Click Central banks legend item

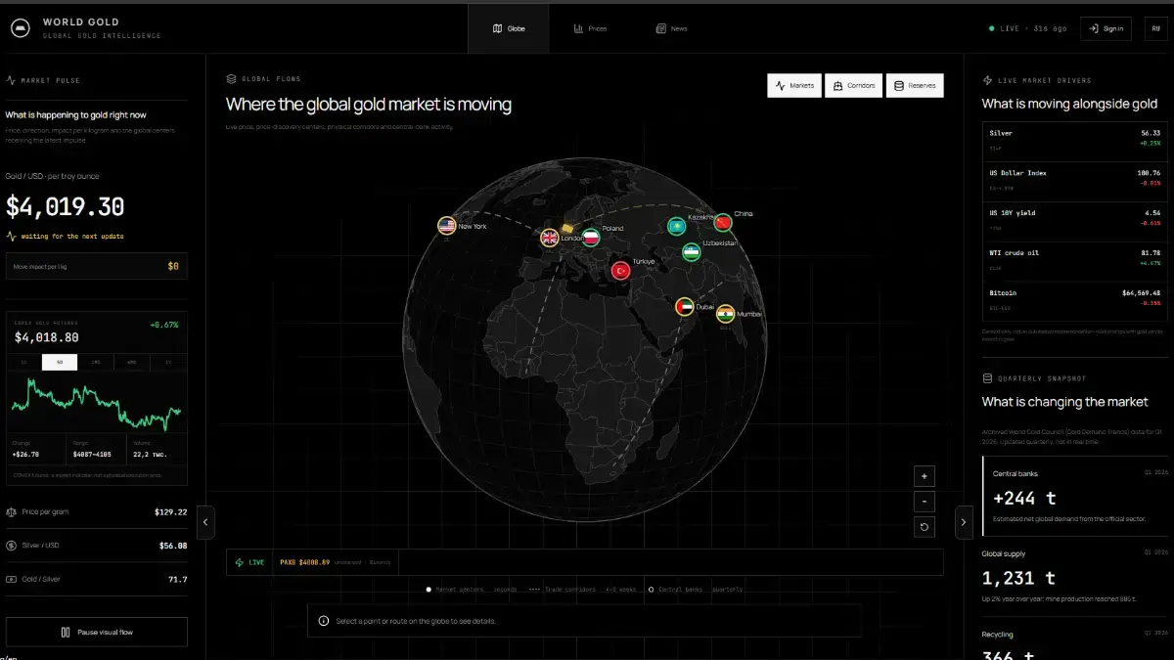696,590
